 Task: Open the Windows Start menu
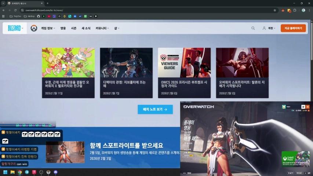pos(6,172)
